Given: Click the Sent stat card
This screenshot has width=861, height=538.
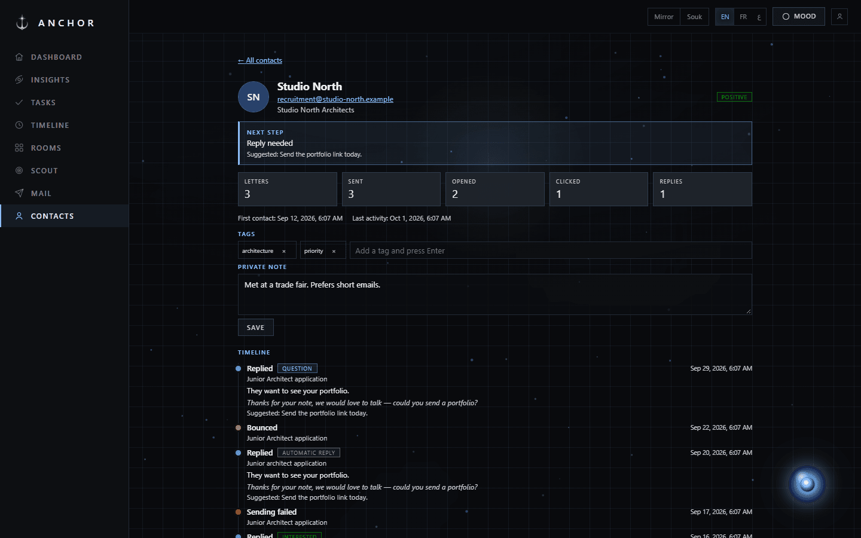Looking at the screenshot, I should [391, 189].
